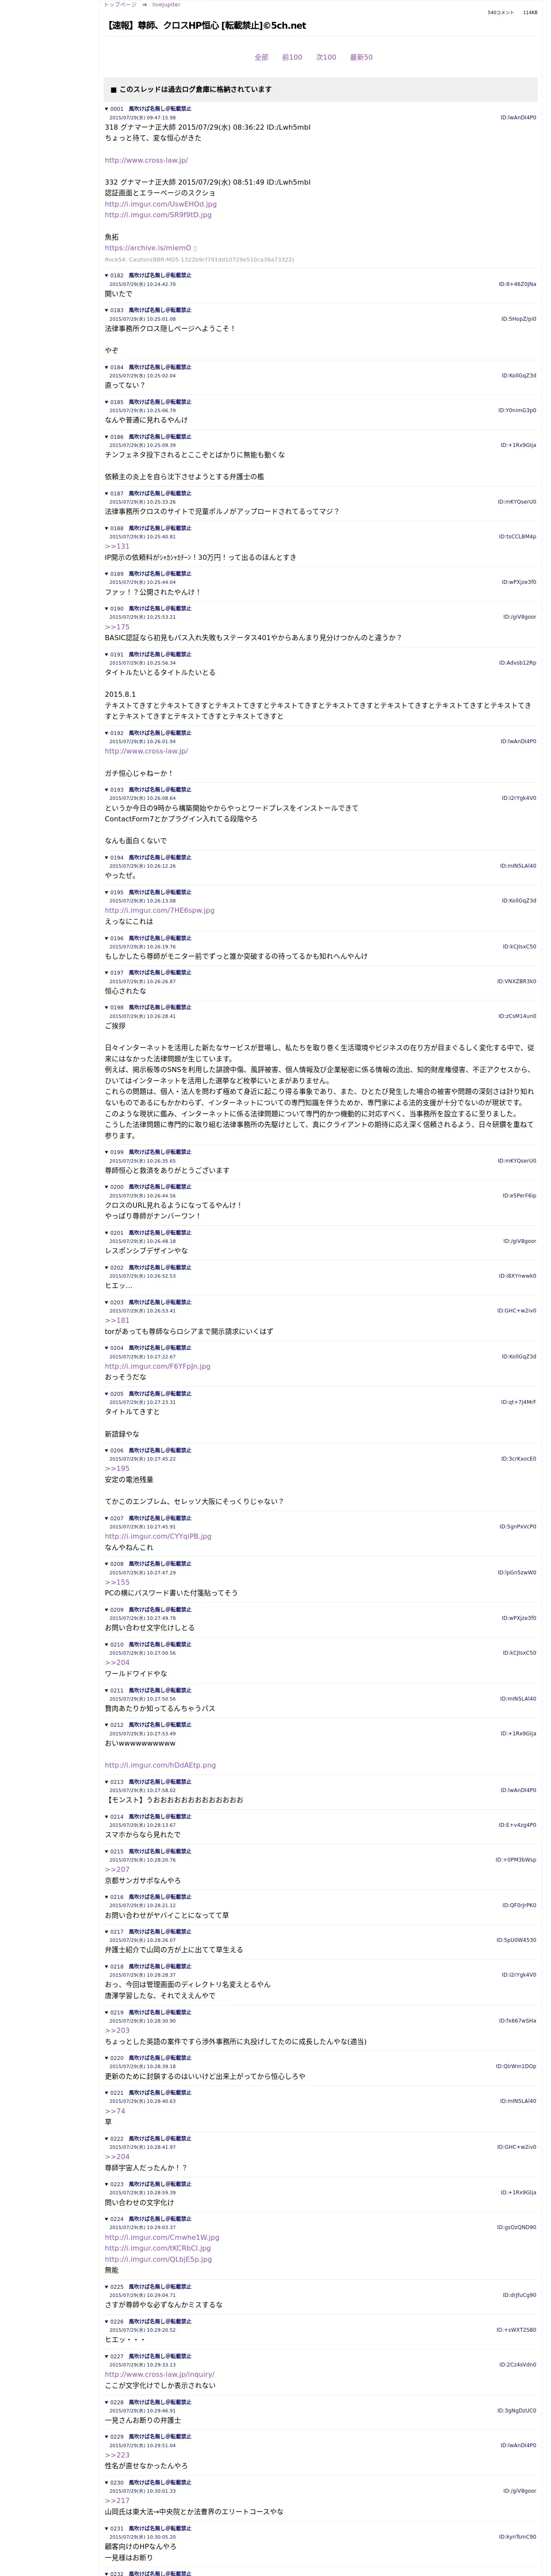Image resolution: width=551 pixels, height=2576 pixels.
Task: Follow reply anchor >>155
Action: (117, 1582)
